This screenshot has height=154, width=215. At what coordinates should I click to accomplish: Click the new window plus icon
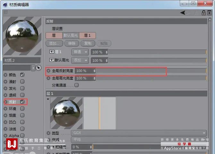(x=209, y=13)
